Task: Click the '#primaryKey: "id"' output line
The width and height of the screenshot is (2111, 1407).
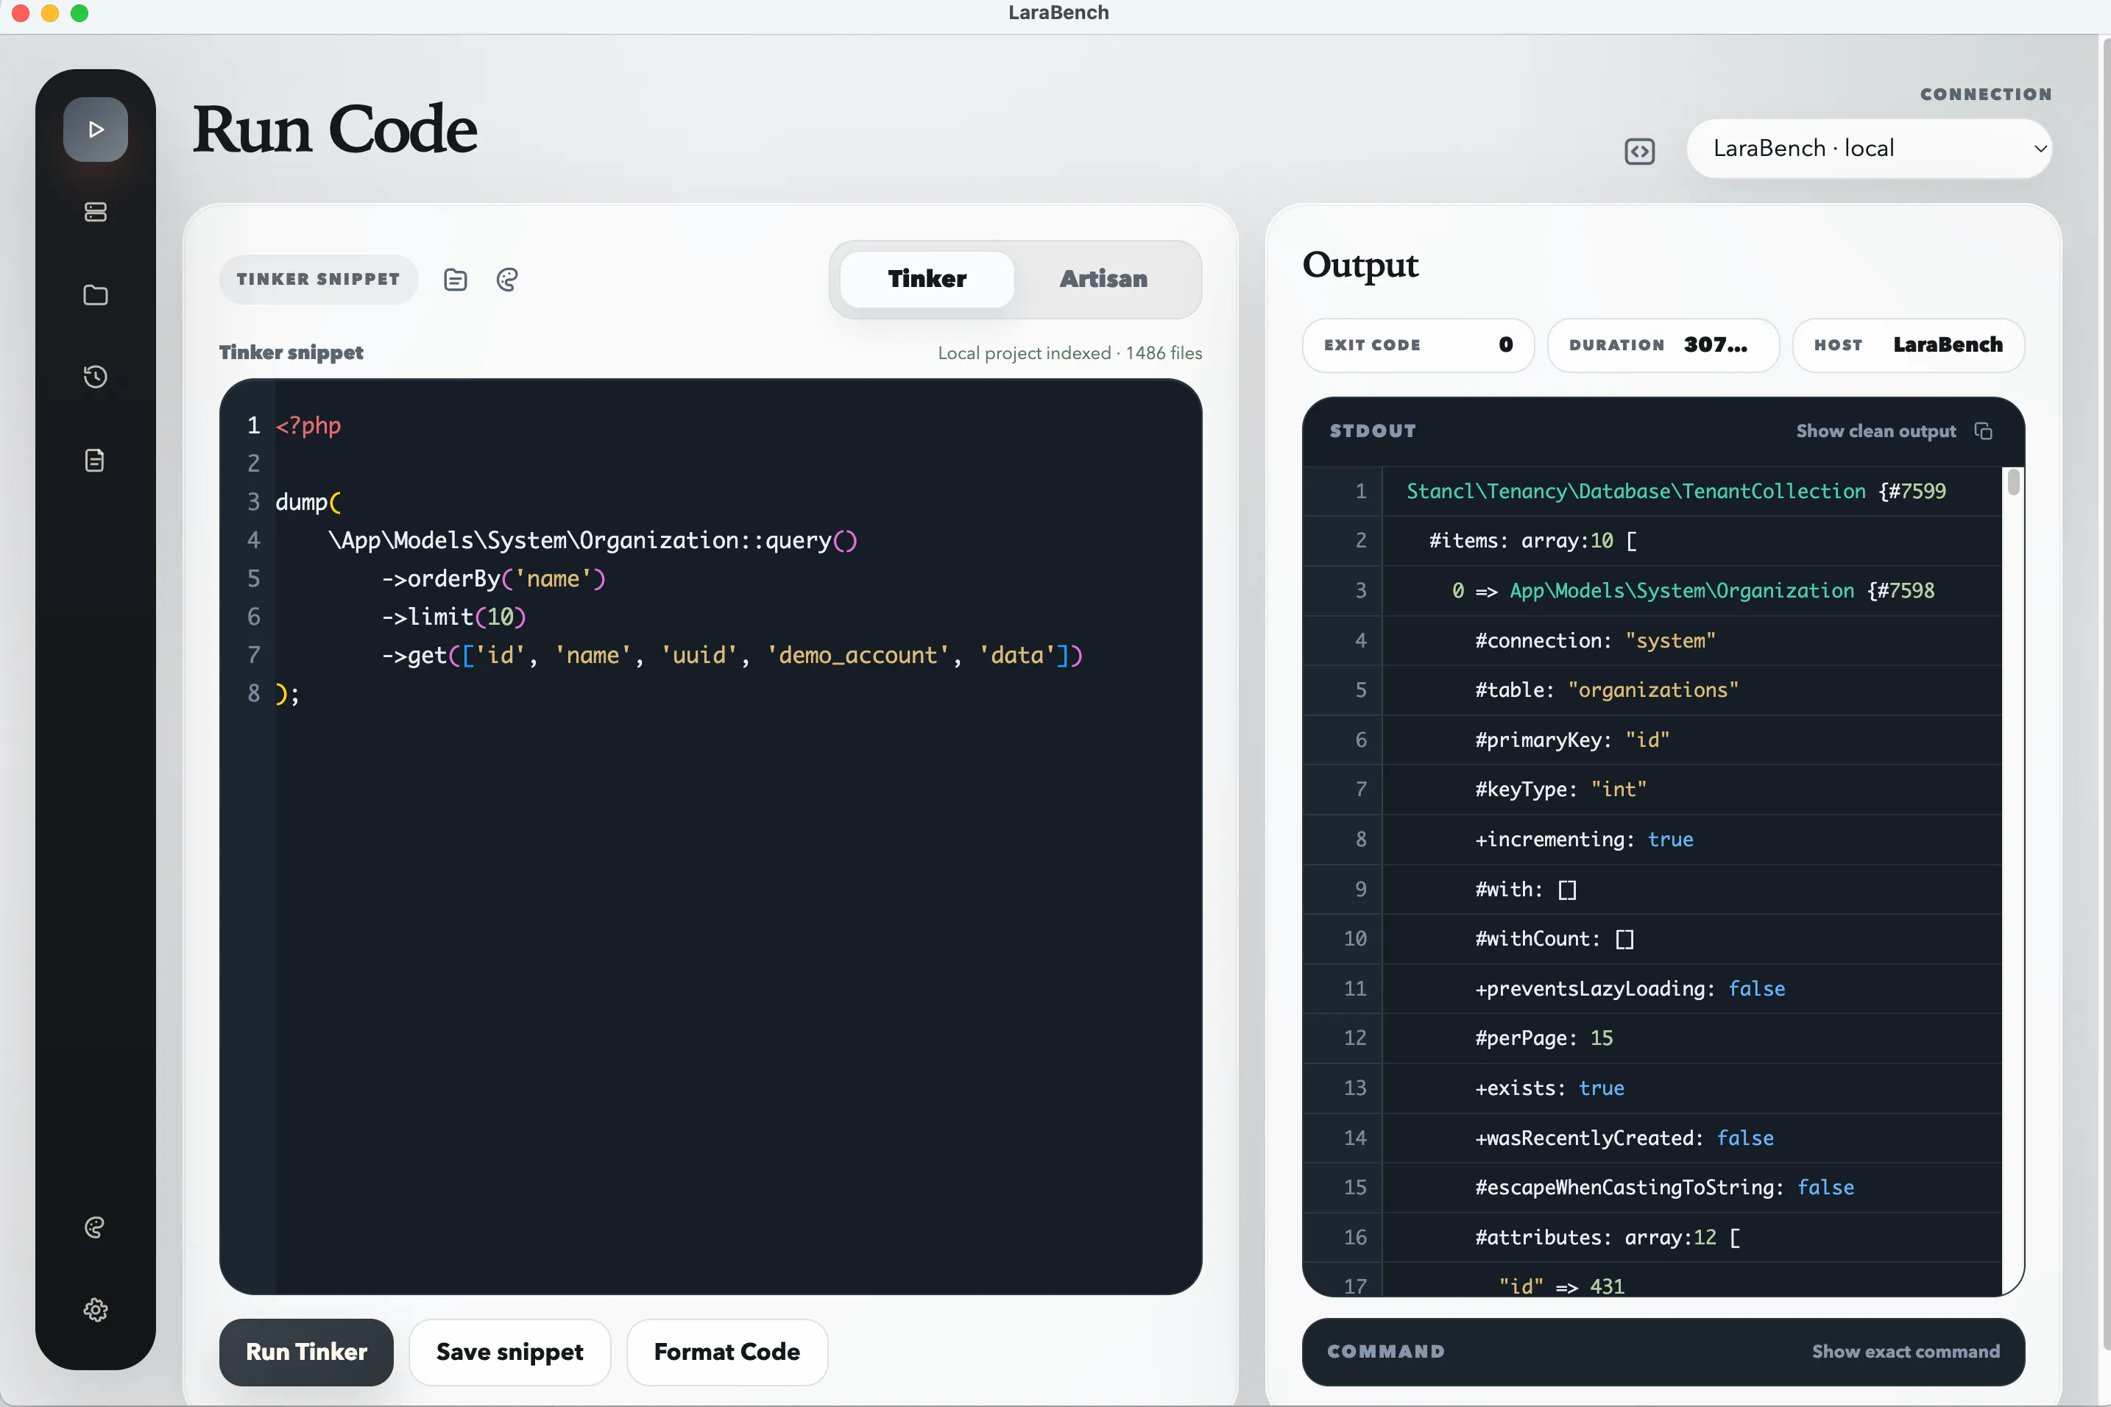Action: tap(1572, 740)
